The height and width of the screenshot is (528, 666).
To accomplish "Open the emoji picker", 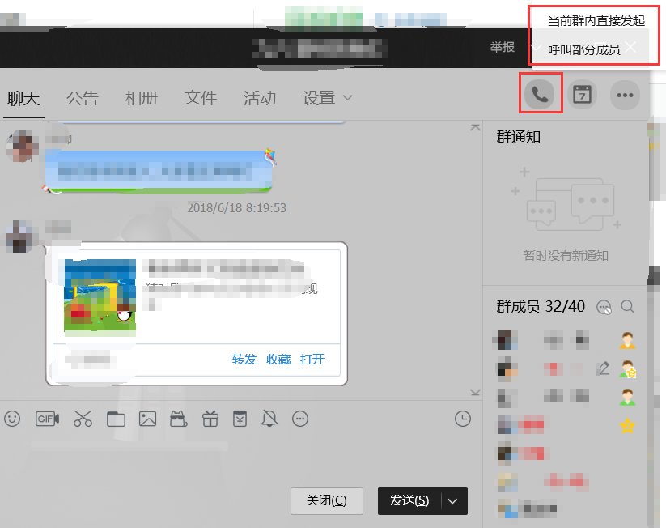I will (11, 419).
